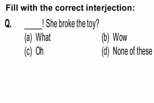The height and width of the screenshot is (103, 154).
Task: Click the word "She" in the question
Action: tap(52, 23)
